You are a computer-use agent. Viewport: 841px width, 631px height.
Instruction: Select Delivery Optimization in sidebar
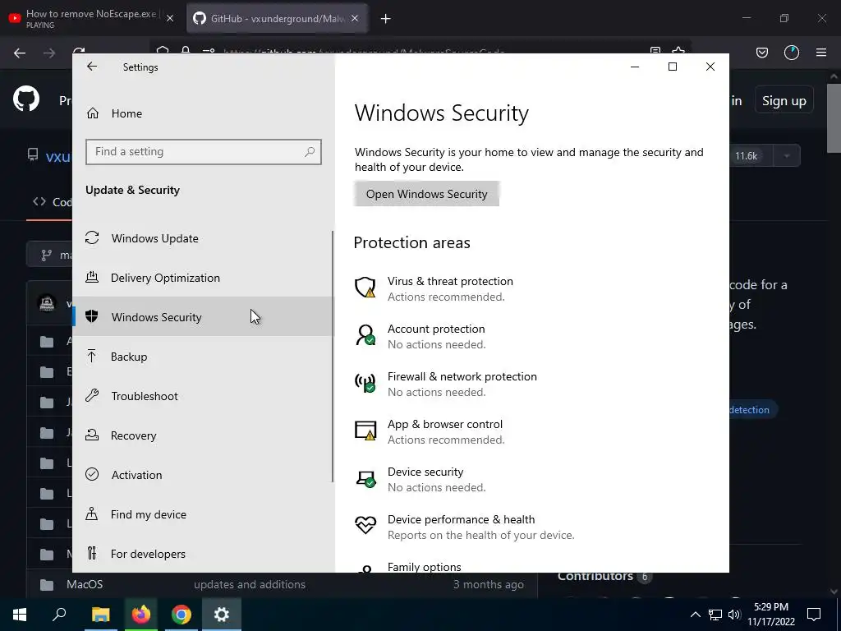tap(203, 278)
